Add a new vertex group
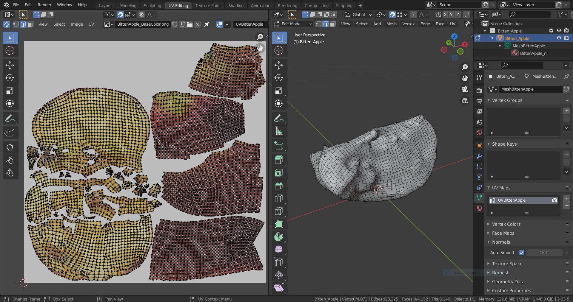 (566, 111)
